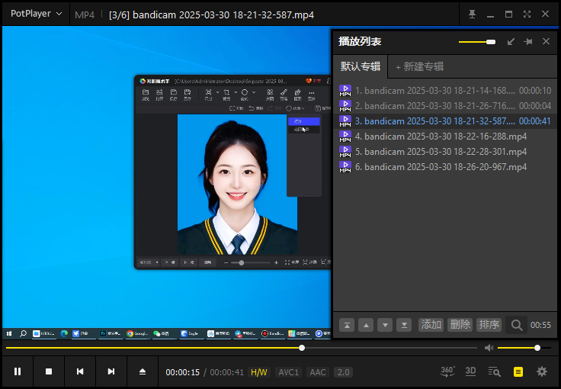Click the total duration 00:00:41 display
561x389 pixels.
pos(227,372)
